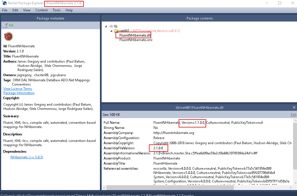Open the Content menu
The height and width of the screenshot is (196, 297).
42,10
